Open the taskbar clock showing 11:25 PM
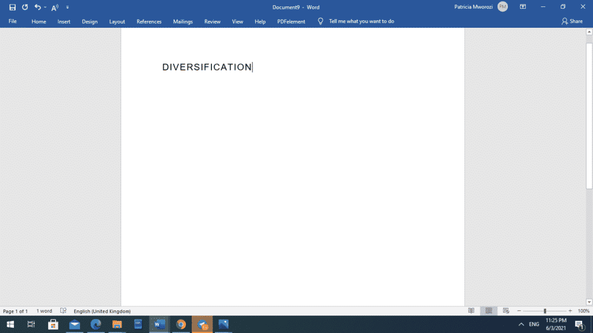 point(556,324)
